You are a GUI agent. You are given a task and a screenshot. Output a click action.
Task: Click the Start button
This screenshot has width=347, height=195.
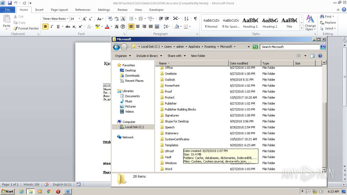[8, 191]
